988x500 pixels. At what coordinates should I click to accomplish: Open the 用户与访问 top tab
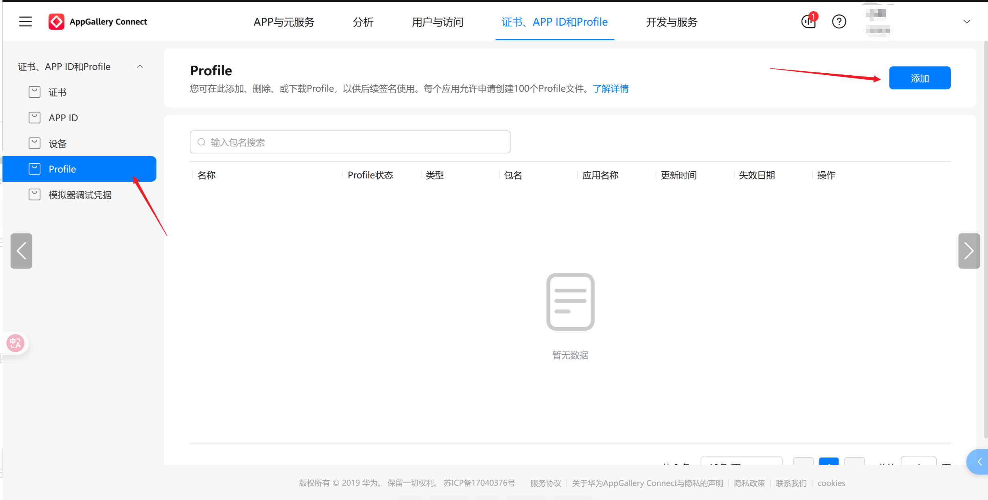pyautogui.click(x=437, y=22)
